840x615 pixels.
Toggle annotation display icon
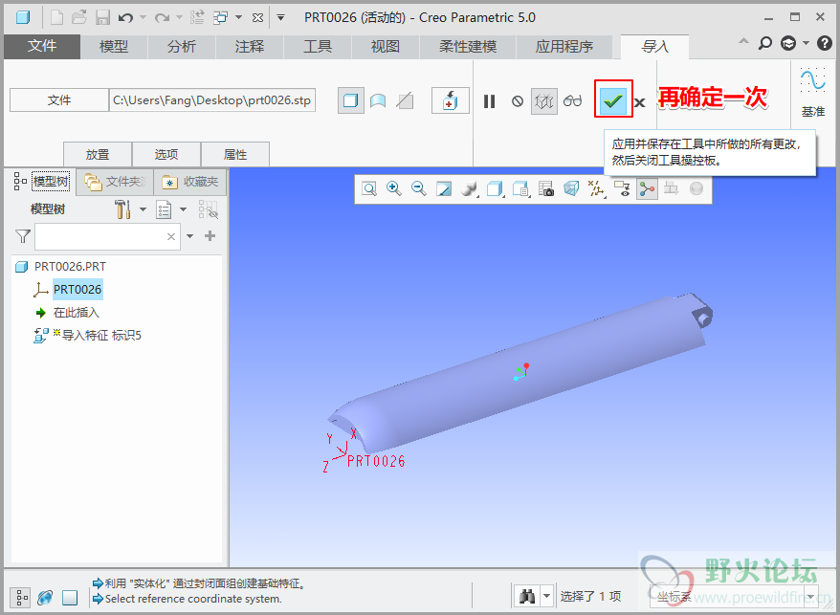pyautogui.click(x=622, y=188)
